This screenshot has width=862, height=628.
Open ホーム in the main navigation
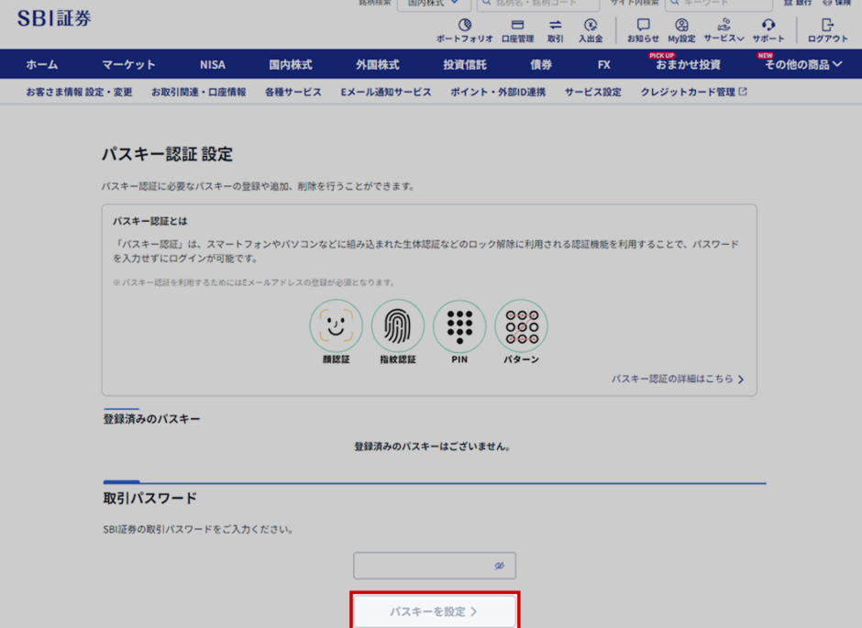42,64
